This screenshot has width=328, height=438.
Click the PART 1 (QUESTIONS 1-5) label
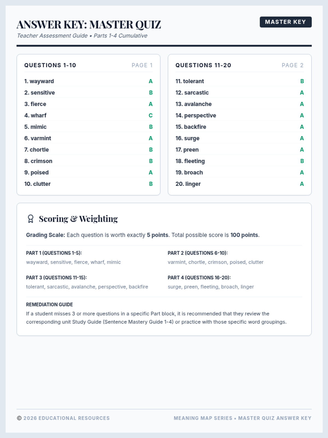pyautogui.click(x=54, y=253)
